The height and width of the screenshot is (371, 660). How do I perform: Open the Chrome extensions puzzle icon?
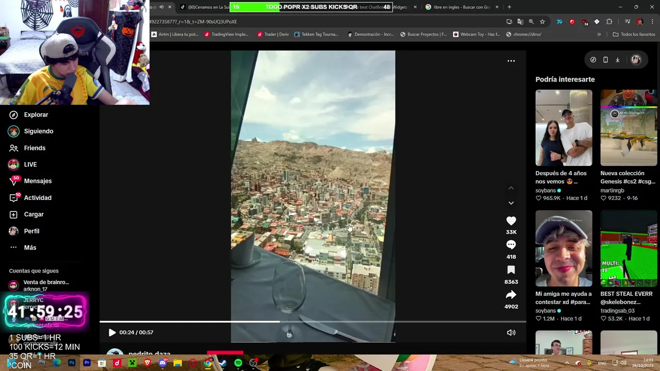click(609, 22)
